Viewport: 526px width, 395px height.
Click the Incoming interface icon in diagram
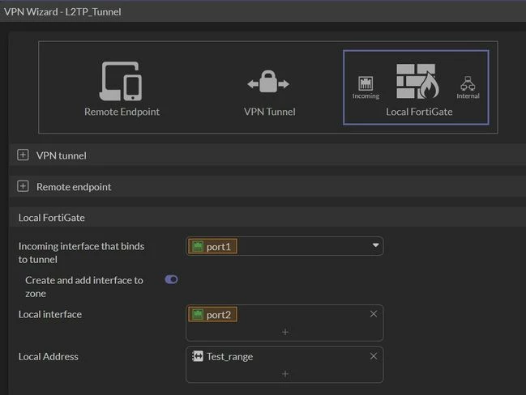point(366,83)
